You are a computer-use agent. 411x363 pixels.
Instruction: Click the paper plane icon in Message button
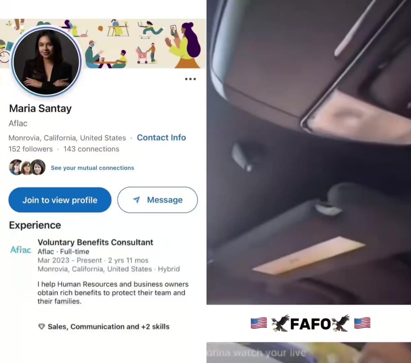coord(136,200)
